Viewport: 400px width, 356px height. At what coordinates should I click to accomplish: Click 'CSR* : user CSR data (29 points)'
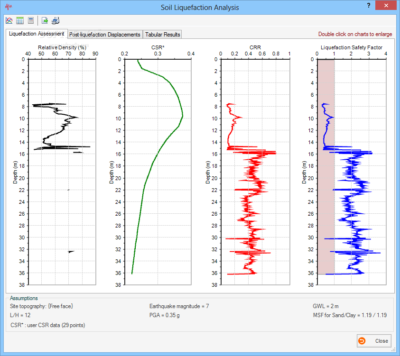point(48,325)
